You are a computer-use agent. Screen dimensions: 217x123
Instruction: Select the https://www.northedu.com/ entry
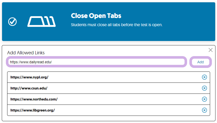(x=109, y=99)
